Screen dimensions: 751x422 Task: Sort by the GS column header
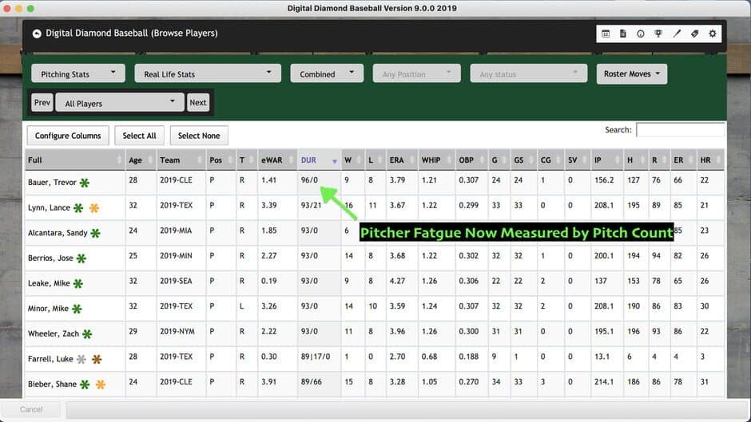point(523,160)
